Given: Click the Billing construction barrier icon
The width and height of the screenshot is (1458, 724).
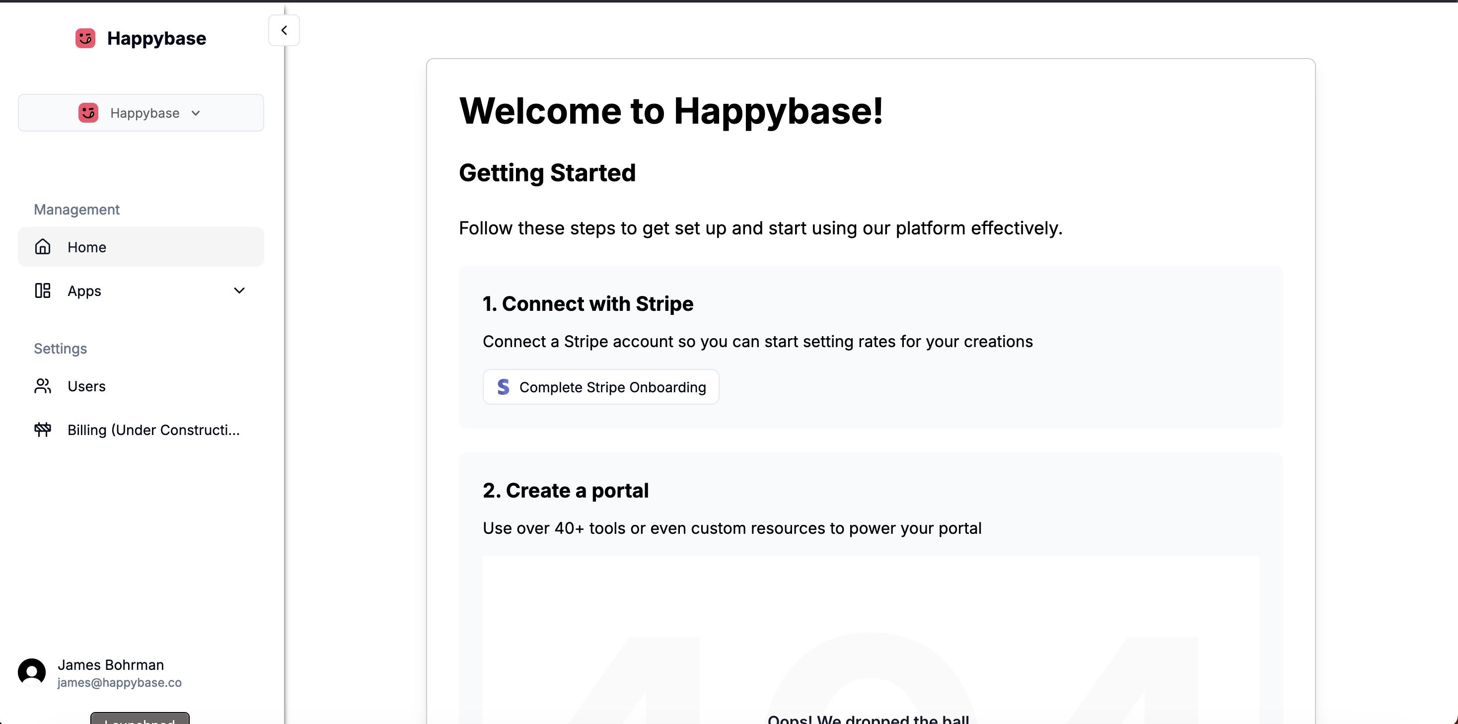Looking at the screenshot, I should [43, 430].
